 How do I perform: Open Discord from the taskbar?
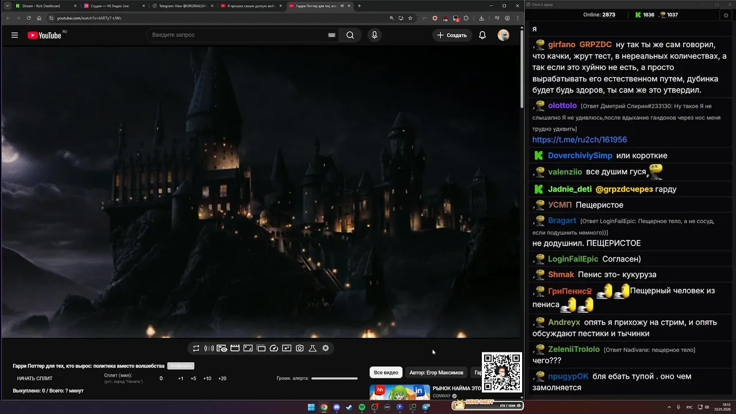(336, 407)
